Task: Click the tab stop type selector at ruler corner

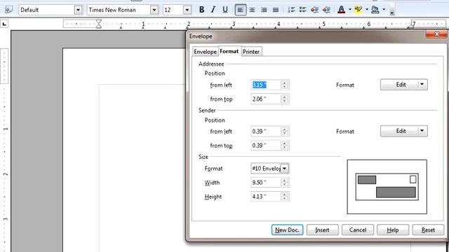Action: point(4,24)
